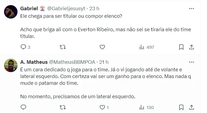Bookmark Gabriel's tweet
Viewport: 207px width, 113px height.
pyautogui.click(x=181, y=47)
